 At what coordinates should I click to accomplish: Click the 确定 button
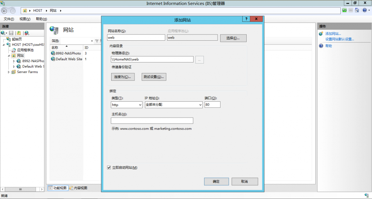click(217, 182)
